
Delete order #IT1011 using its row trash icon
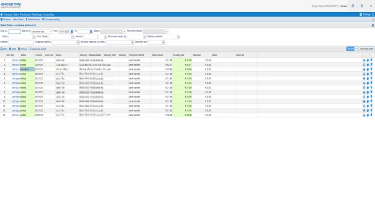tap(371, 69)
